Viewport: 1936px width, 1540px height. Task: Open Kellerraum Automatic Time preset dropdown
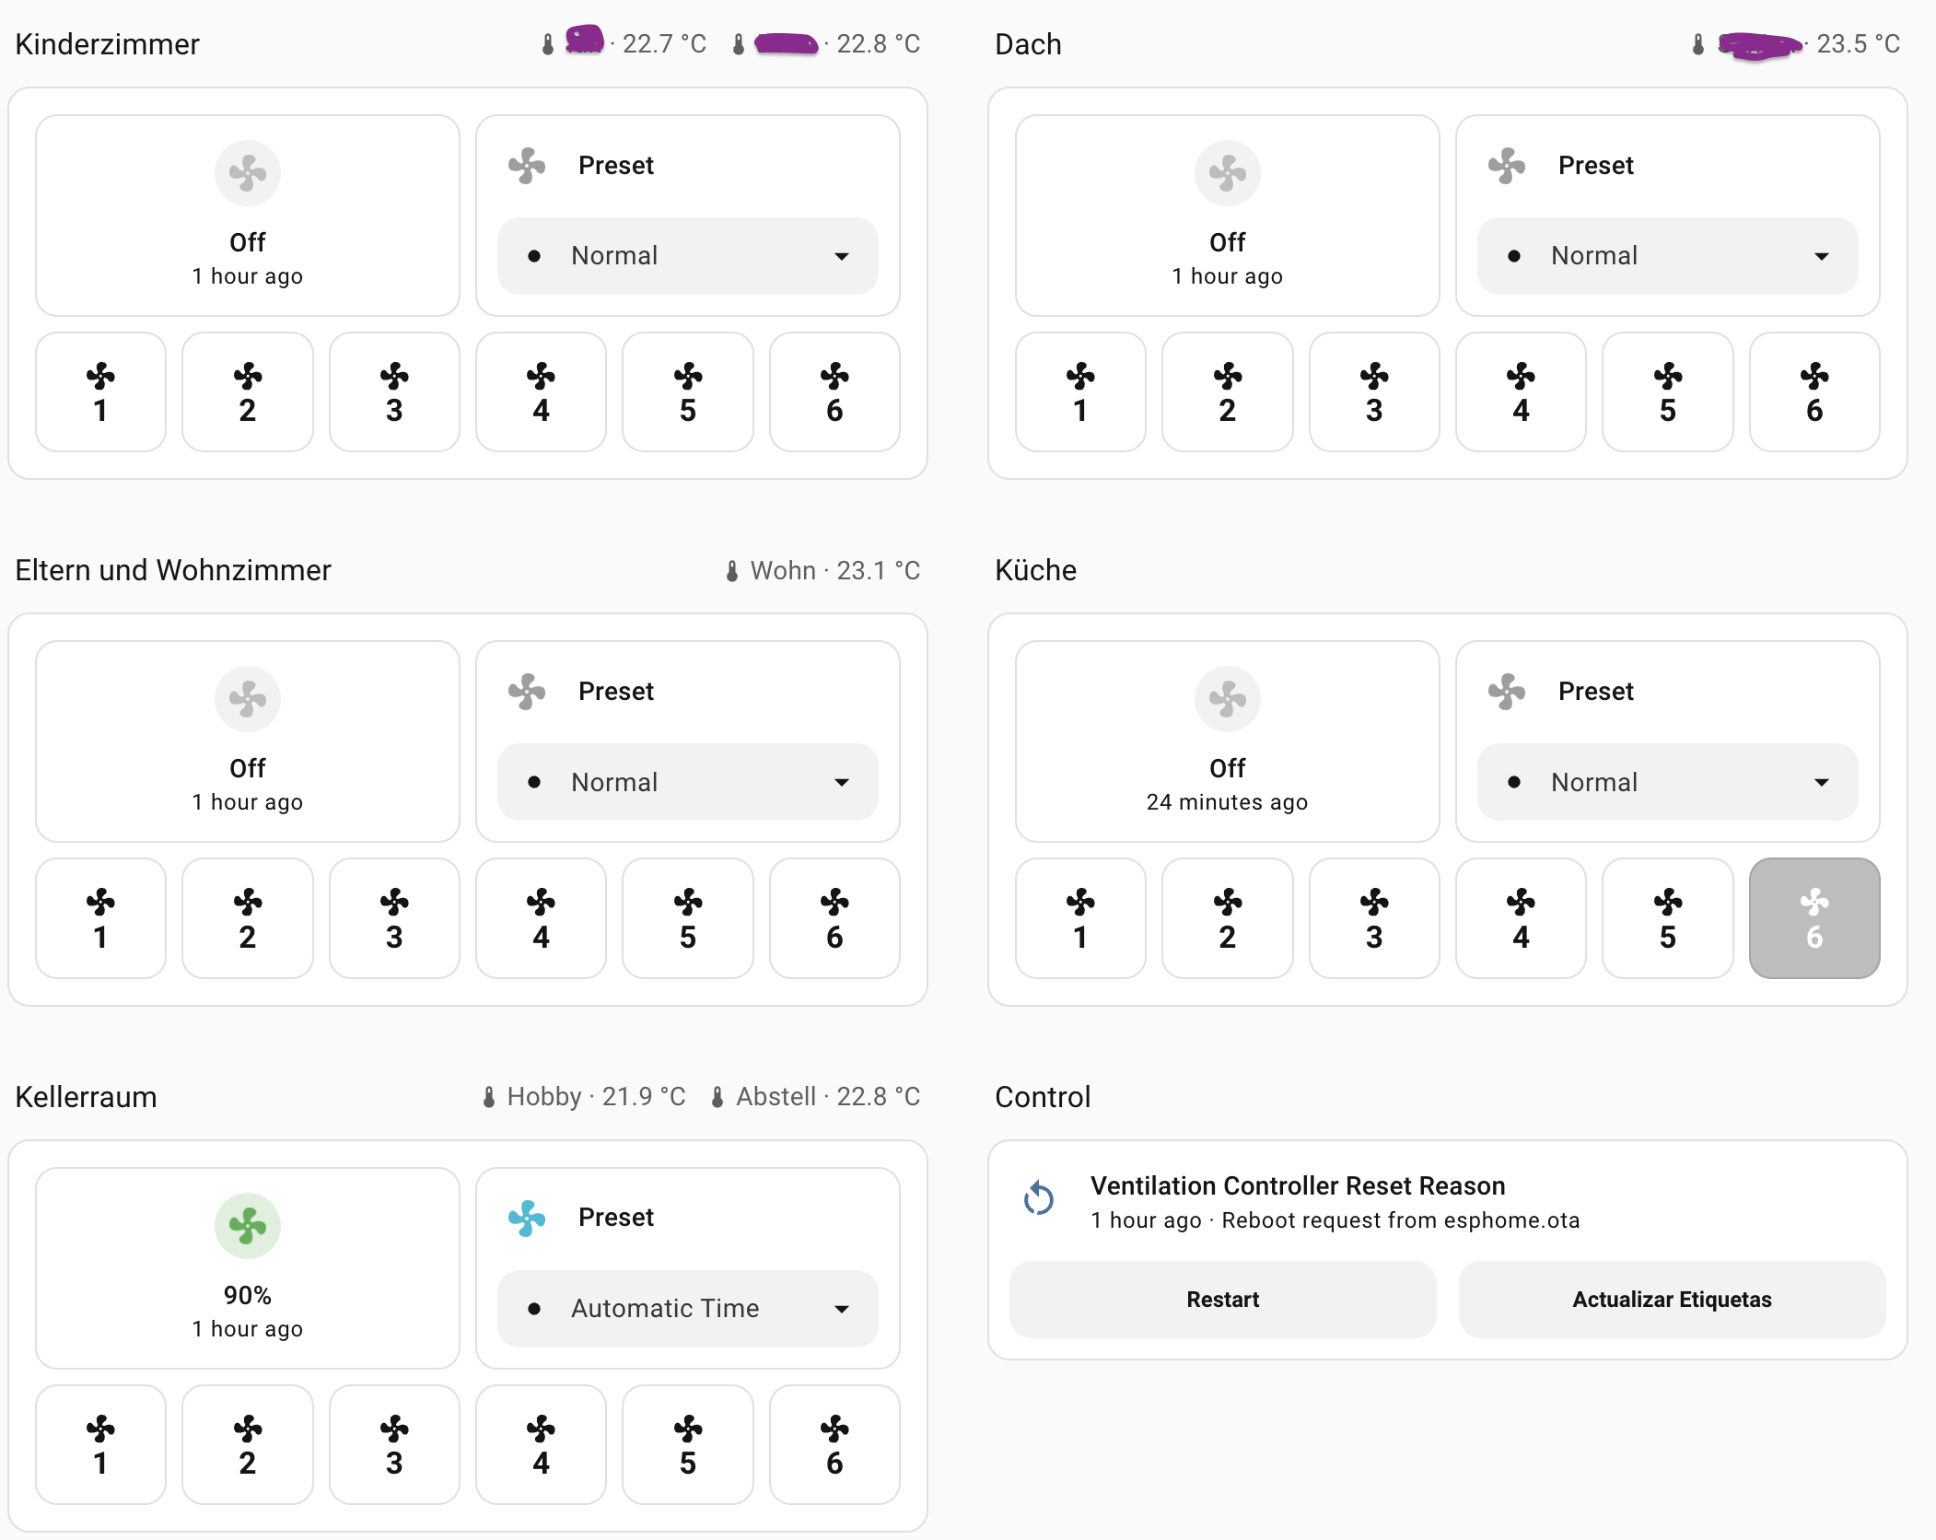click(x=687, y=1308)
